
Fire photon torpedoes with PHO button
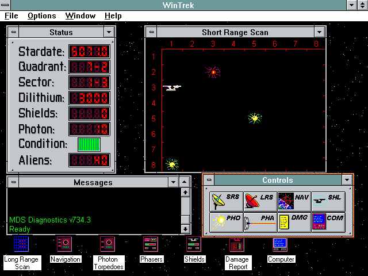click(x=226, y=222)
